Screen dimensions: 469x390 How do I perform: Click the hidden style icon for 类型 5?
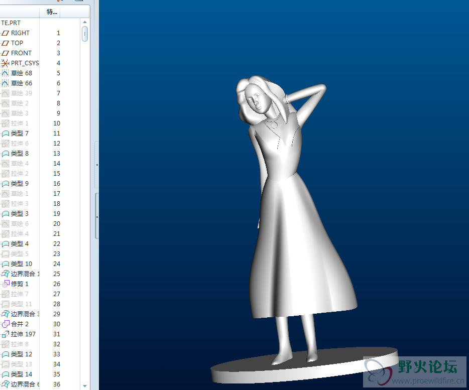click(6, 253)
